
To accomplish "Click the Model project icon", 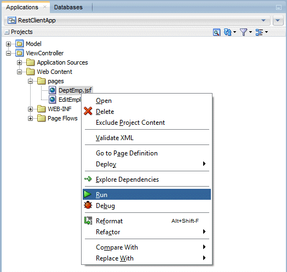I will pyautogui.click(x=19, y=44).
